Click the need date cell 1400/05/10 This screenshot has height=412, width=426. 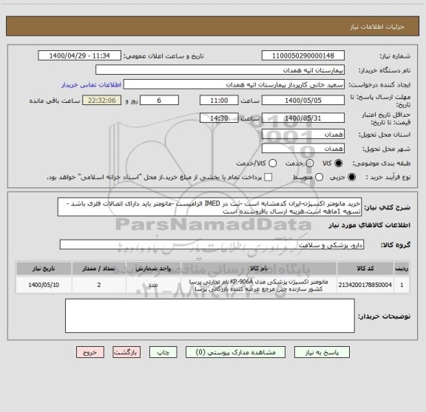[x=44, y=285]
